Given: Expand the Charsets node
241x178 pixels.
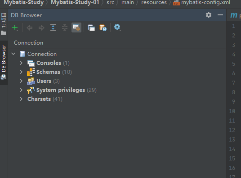Looking at the screenshot, I should [21, 99].
